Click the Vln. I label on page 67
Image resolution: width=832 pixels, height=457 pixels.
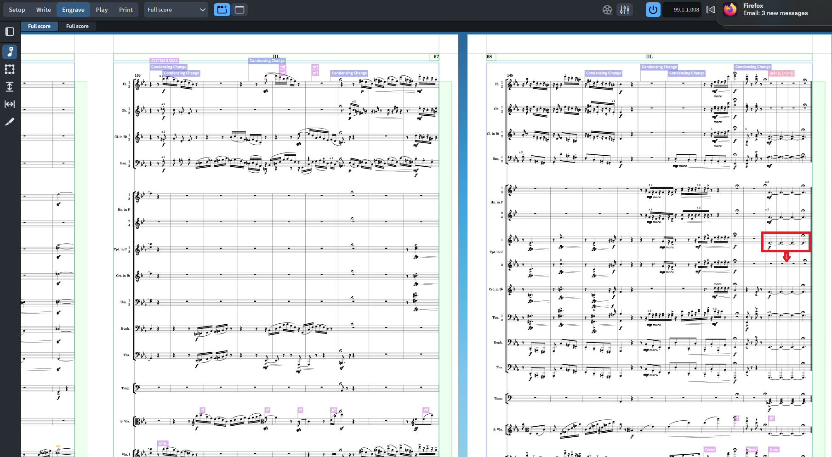125,454
